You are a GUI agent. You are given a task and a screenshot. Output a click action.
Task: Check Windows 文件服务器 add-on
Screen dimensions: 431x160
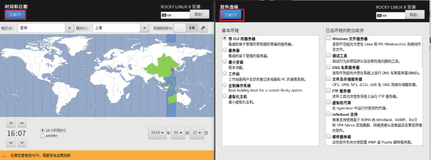point(328,38)
